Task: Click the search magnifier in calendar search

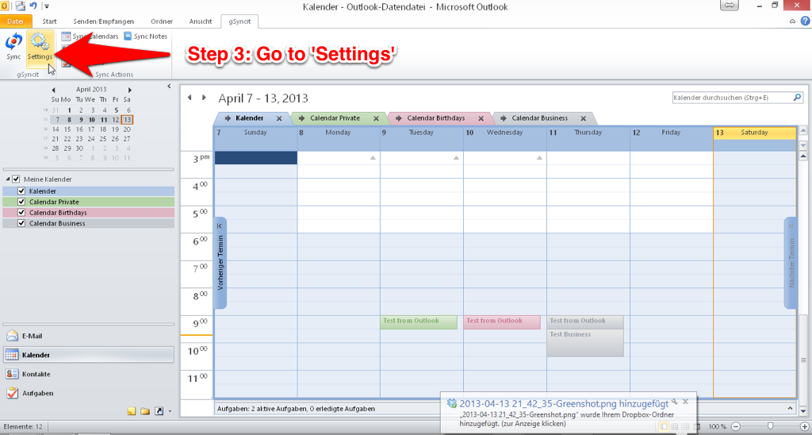Action: point(797,98)
